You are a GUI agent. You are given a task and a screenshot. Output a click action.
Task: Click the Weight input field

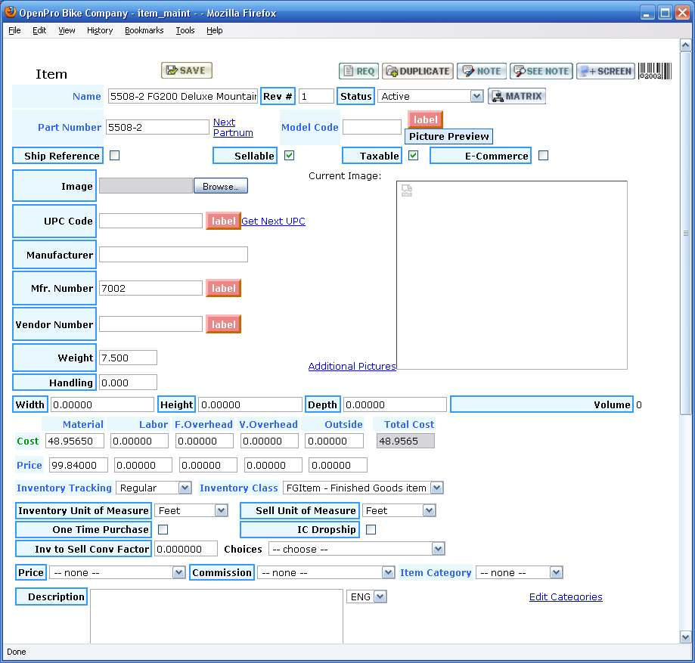click(x=128, y=358)
